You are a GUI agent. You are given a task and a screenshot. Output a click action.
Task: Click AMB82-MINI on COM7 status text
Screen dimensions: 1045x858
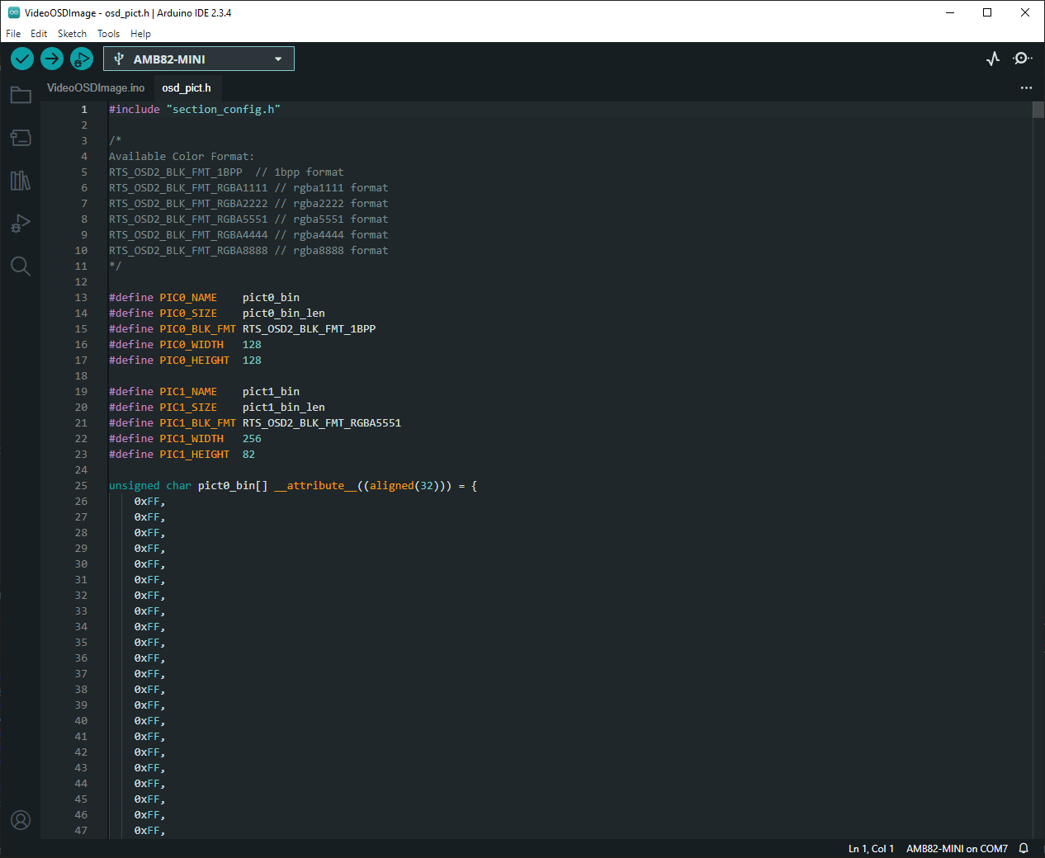pyautogui.click(x=957, y=848)
